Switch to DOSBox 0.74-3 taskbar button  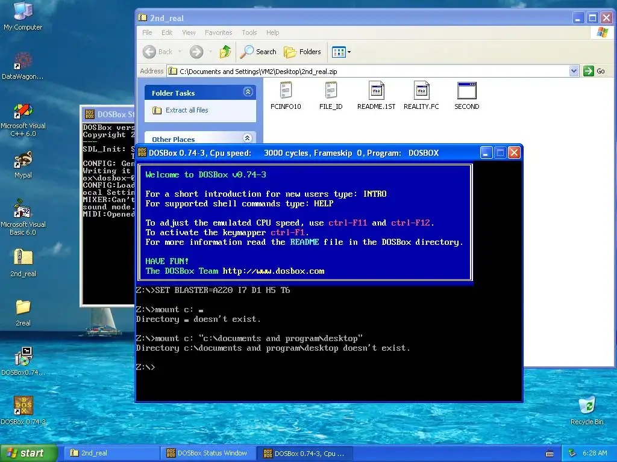[x=305, y=453]
